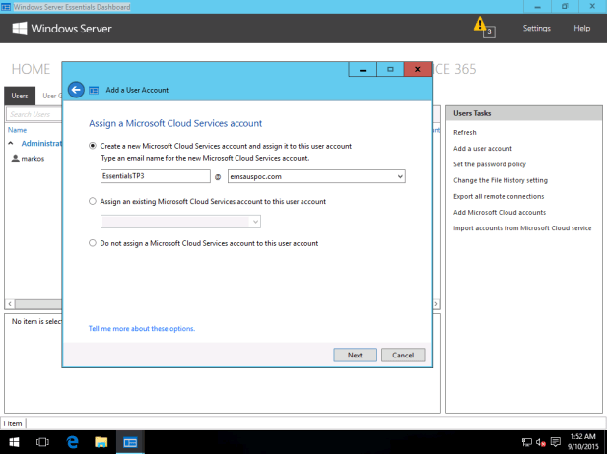Open Start menu from the Windows logo

coord(14,443)
